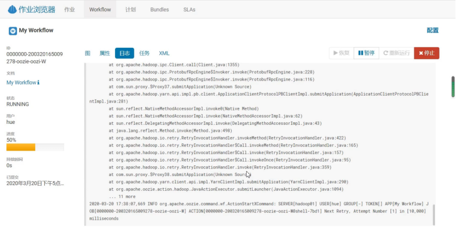Click the log line with JavaActionExecutor.java:1094
This screenshot has height=236, width=456.
(226, 189)
